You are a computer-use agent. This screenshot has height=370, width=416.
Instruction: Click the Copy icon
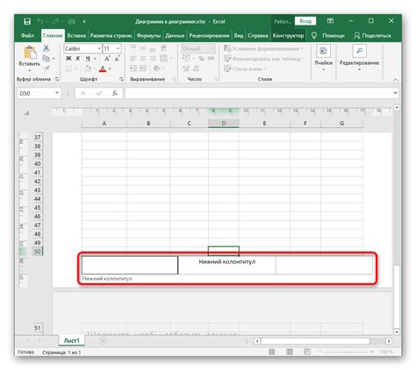[x=46, y=59]
